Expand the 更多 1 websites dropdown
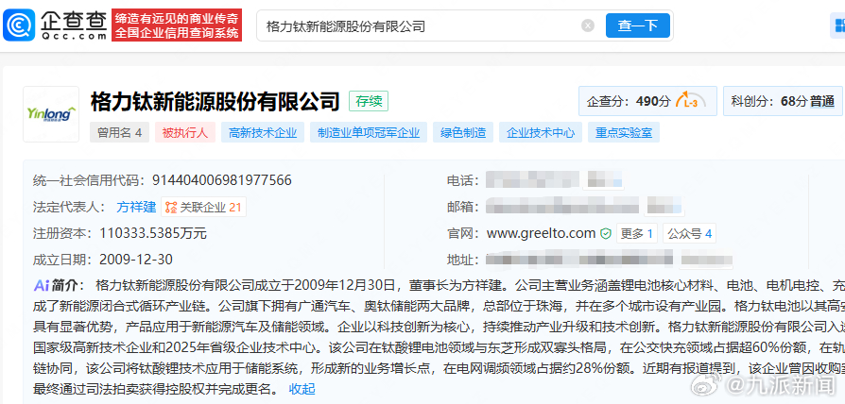The height and width of the screenshot is (404, 845). (x=636, y=233)
